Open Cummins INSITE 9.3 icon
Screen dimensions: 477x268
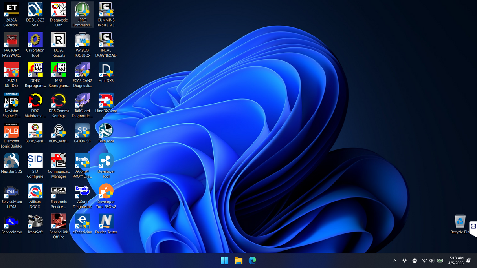tap(106, 15)
